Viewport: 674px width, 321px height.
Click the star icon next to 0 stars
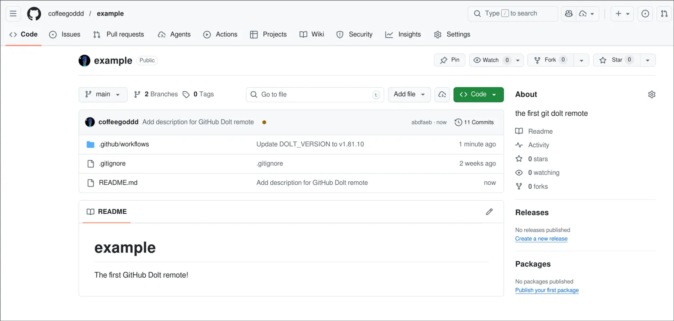[x=519, y=159]
